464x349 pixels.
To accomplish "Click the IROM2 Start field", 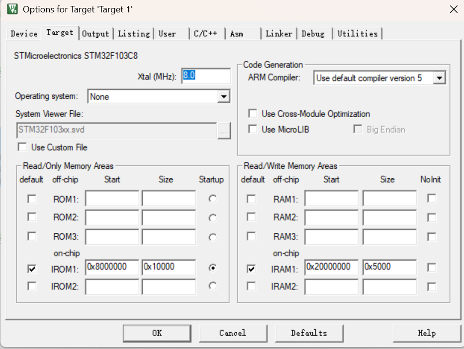I will (x=112, y=287).
